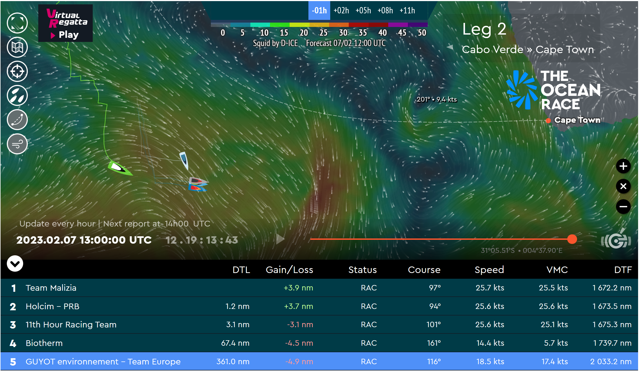Zoom in with the plus button
Image resolution: width=640 pixels, height=374 pixels.
point(623,166)
